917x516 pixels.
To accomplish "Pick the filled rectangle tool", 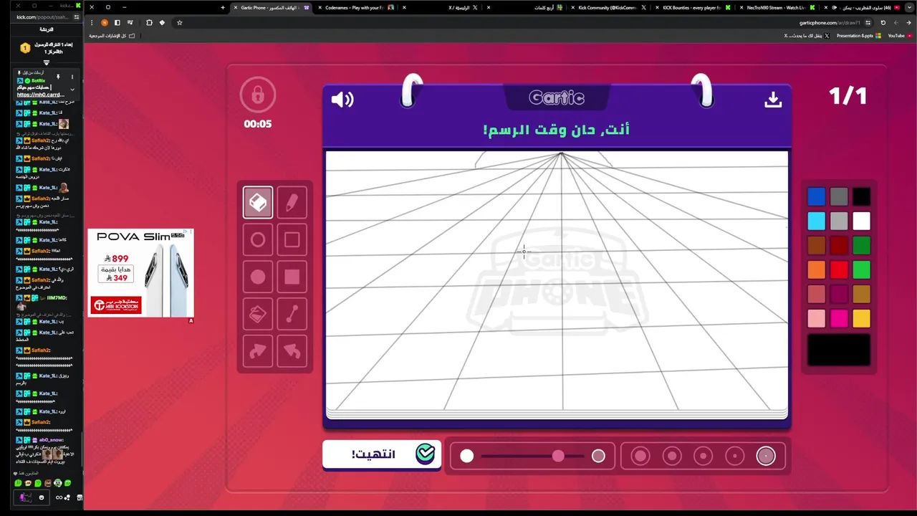I will click(x=292, y=277).
